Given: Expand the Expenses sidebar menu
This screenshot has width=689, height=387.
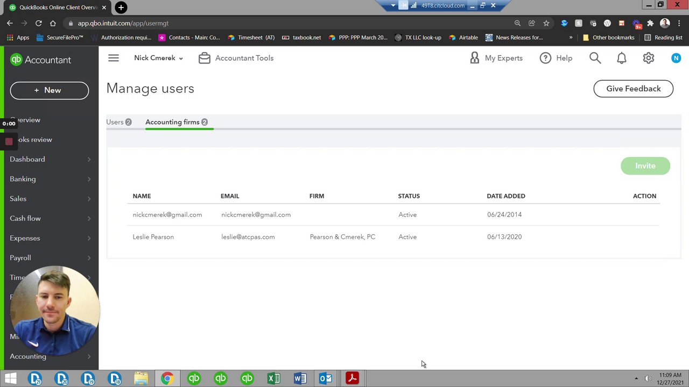Looking at the screenshot, I should pyautogui.click(x=50, y=238).
